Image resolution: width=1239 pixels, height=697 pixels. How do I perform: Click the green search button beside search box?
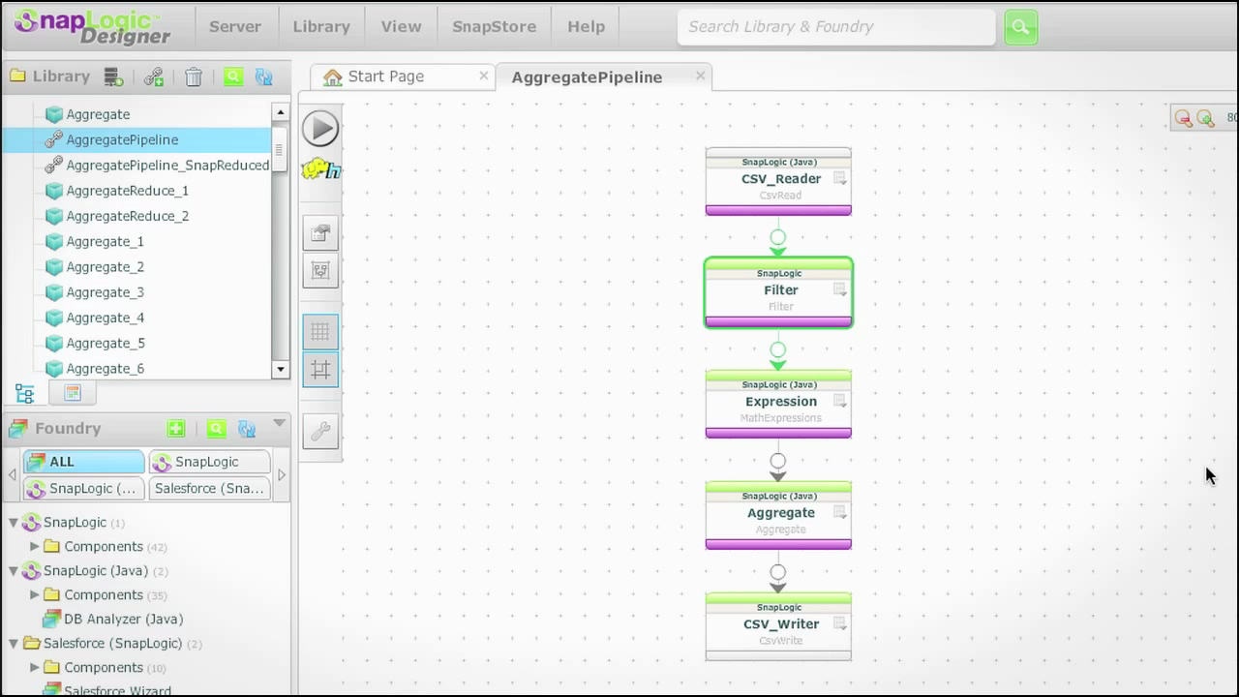coord(1020,27)
